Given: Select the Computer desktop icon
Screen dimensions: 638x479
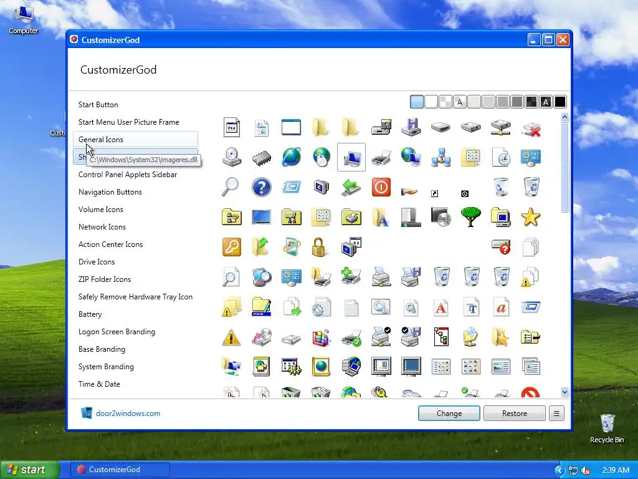Looking at the screenshot, I should pyautogui.click(x=23, y=21).
